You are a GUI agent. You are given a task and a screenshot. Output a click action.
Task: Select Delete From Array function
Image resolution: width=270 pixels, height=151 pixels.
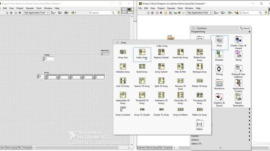pos(200,55)
